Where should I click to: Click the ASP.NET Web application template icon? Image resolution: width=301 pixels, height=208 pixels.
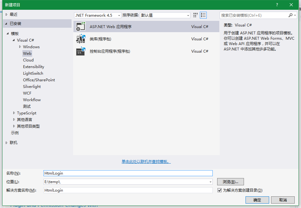pyautogui.click(x=81, y=27)
